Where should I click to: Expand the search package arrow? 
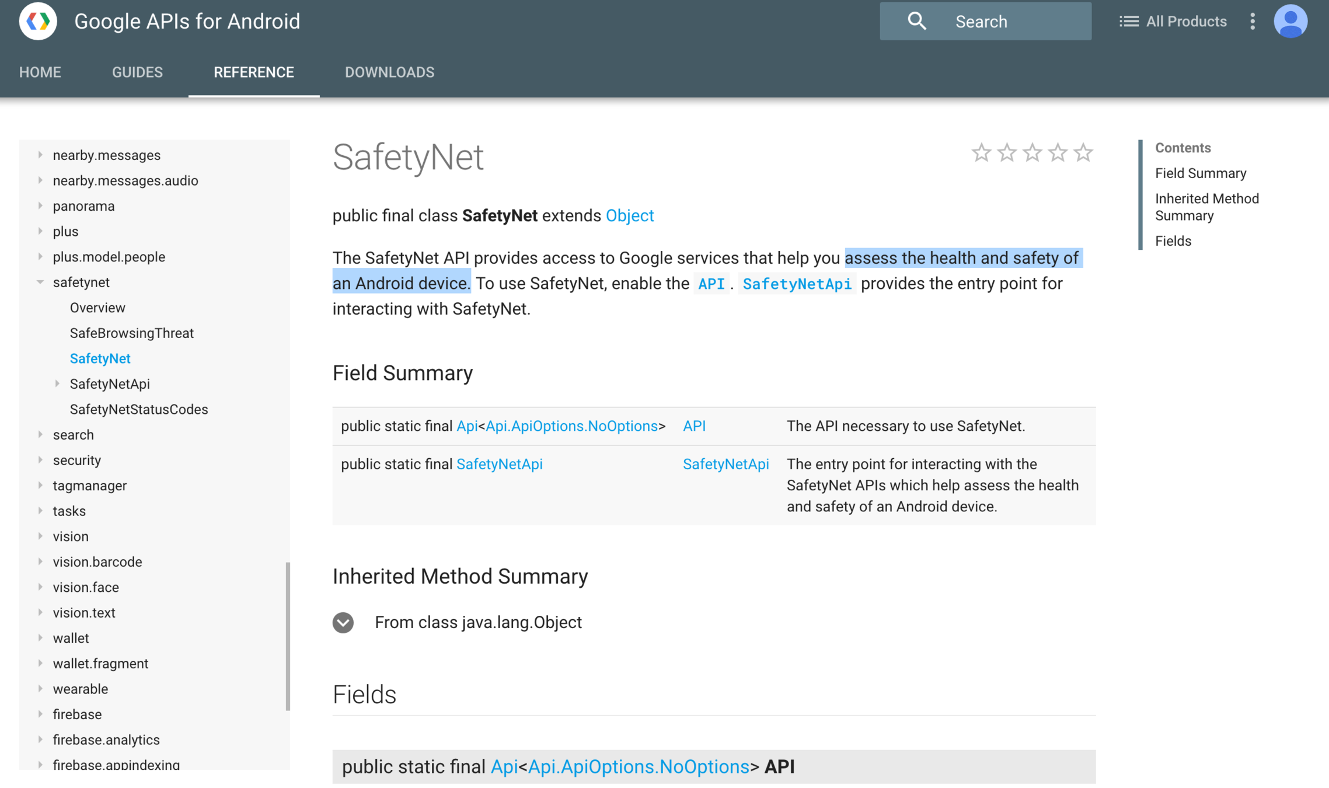[40, 434]
